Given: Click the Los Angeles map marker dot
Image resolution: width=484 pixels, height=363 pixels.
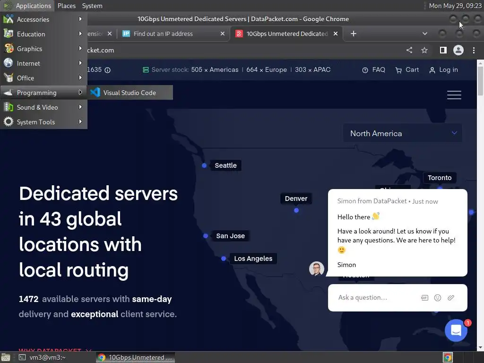Looking at the screenshot, I should pyautogui.click(x=224, y=259).
